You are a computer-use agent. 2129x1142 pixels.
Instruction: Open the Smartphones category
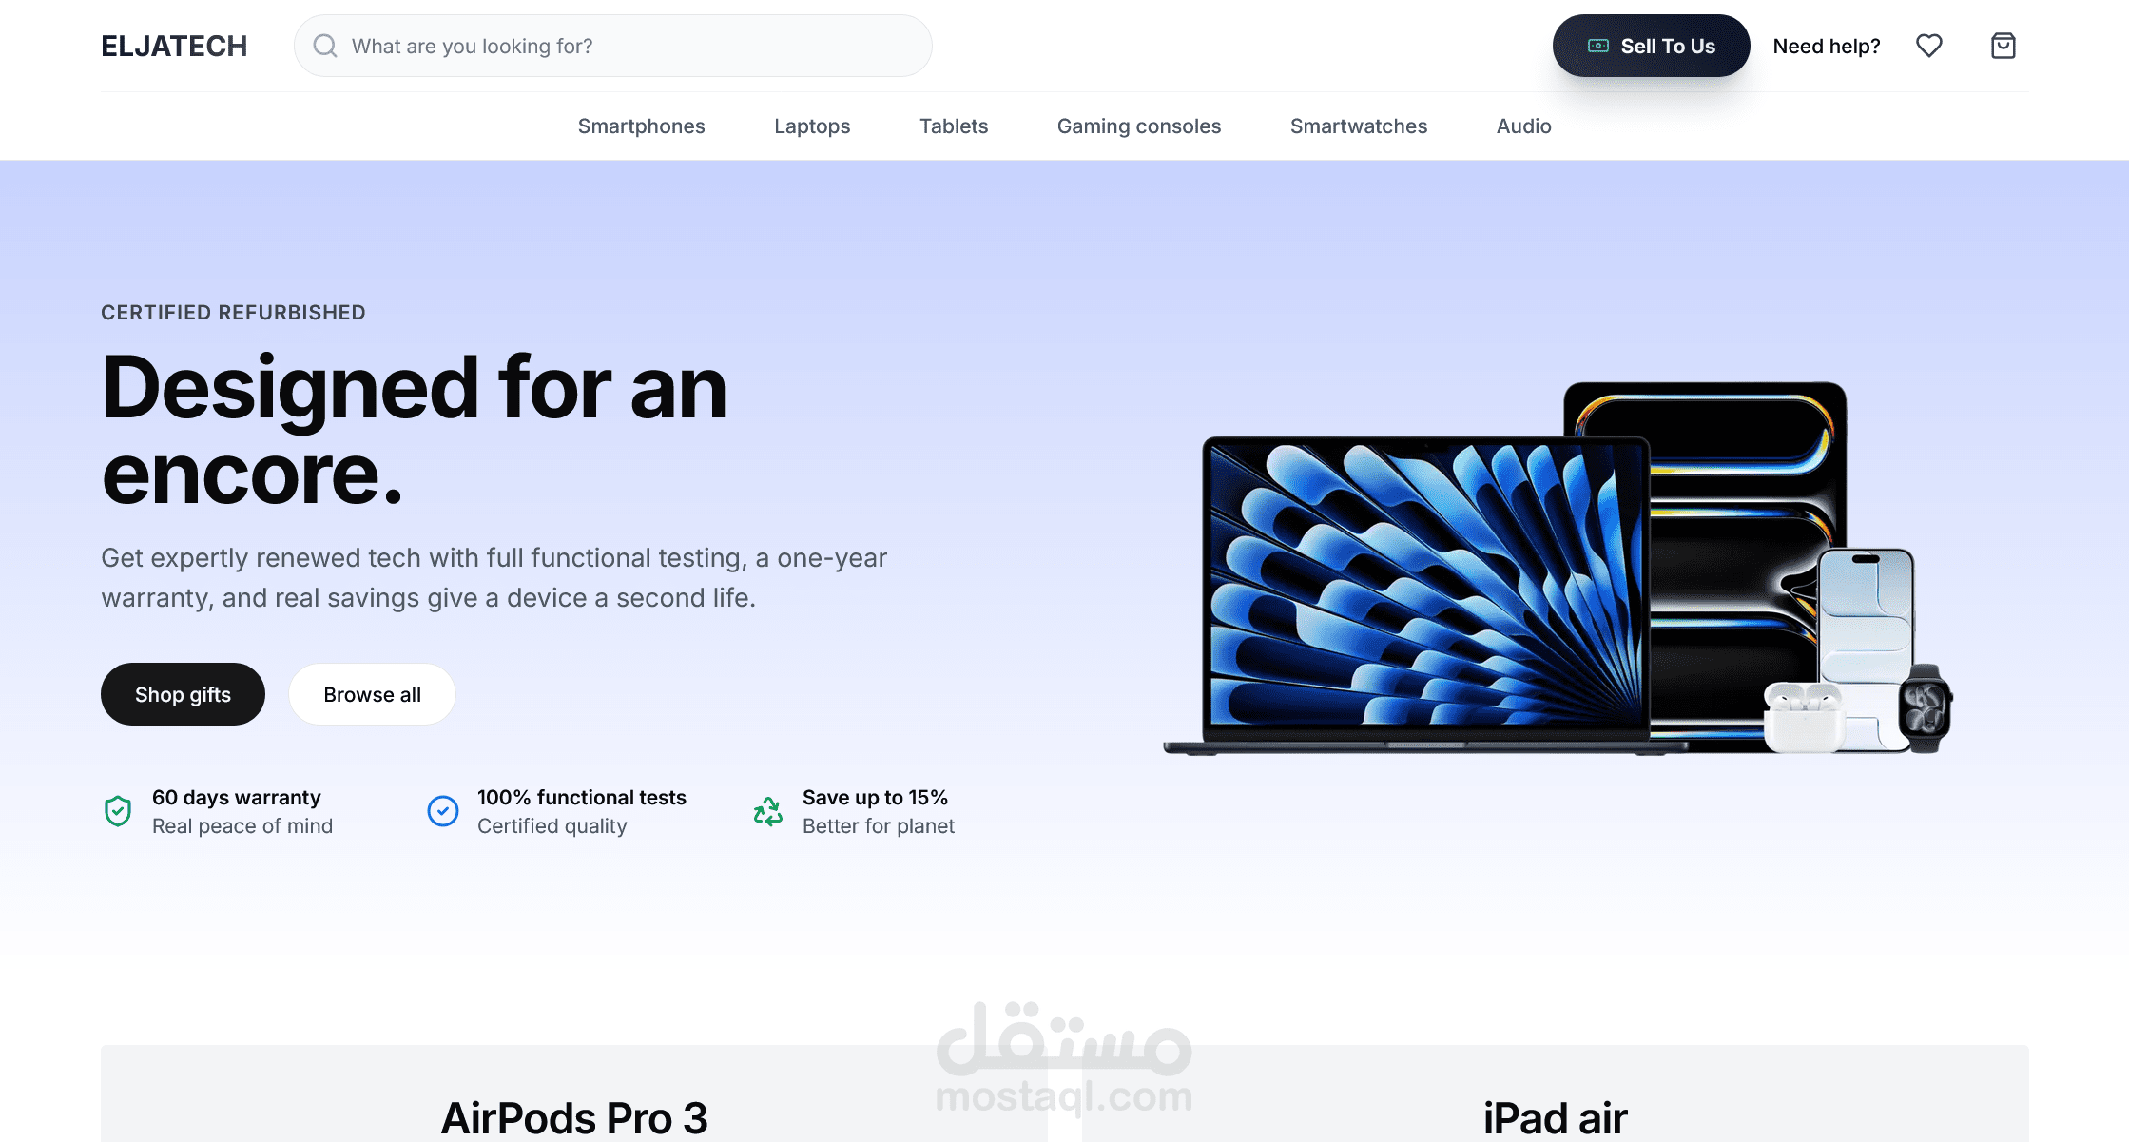[642, 126]
